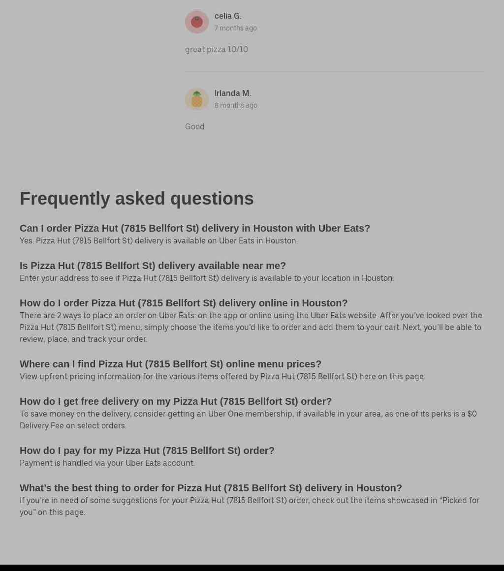The image size is (504, 571).
Task: Click the reviewer name celia G.
Action: click(x=228, y=16)
